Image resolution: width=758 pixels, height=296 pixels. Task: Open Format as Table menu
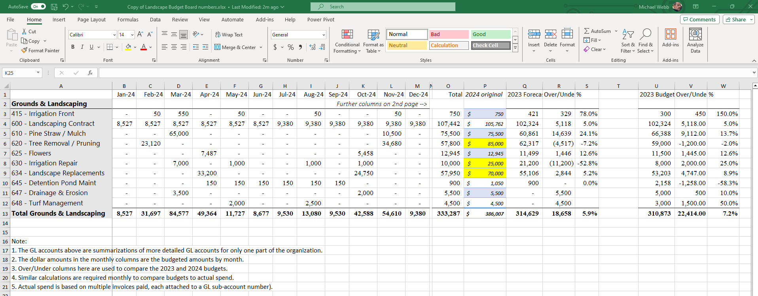click(373, 41)
